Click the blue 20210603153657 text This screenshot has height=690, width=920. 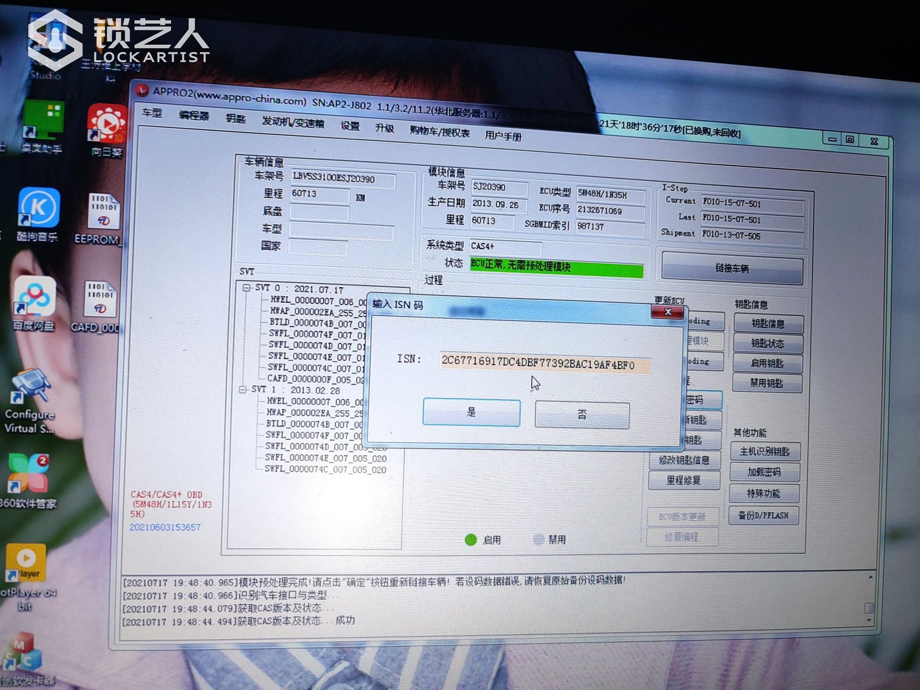click(x=165, y=527)
